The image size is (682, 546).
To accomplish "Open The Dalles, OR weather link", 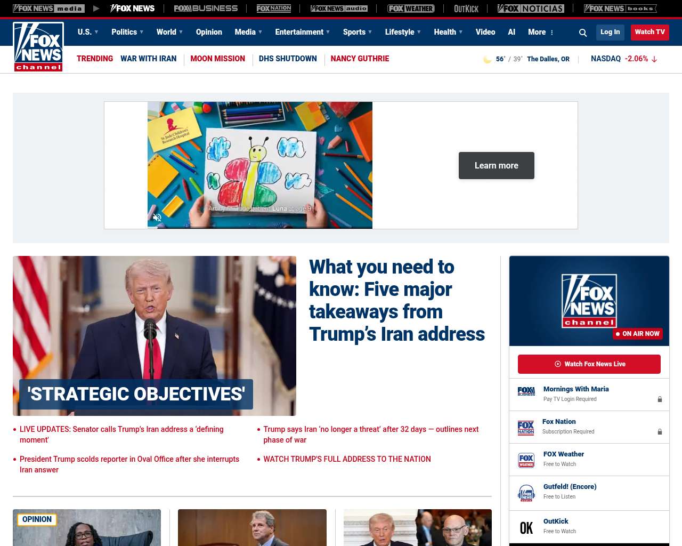I will point(548,59).
